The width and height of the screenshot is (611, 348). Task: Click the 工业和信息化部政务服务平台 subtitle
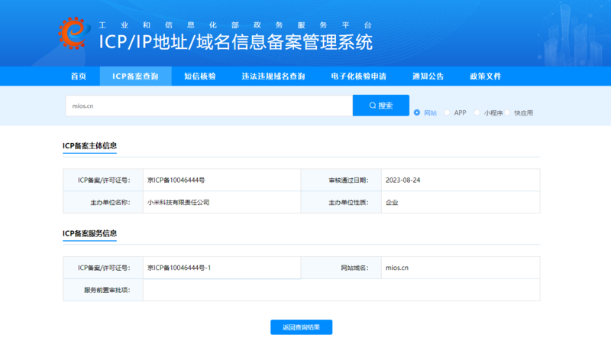click(235, 25)
